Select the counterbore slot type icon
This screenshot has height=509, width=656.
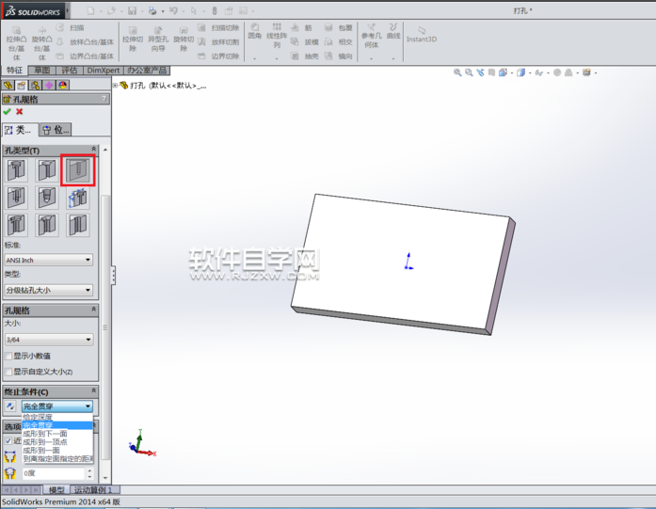[x=16, y=225]
